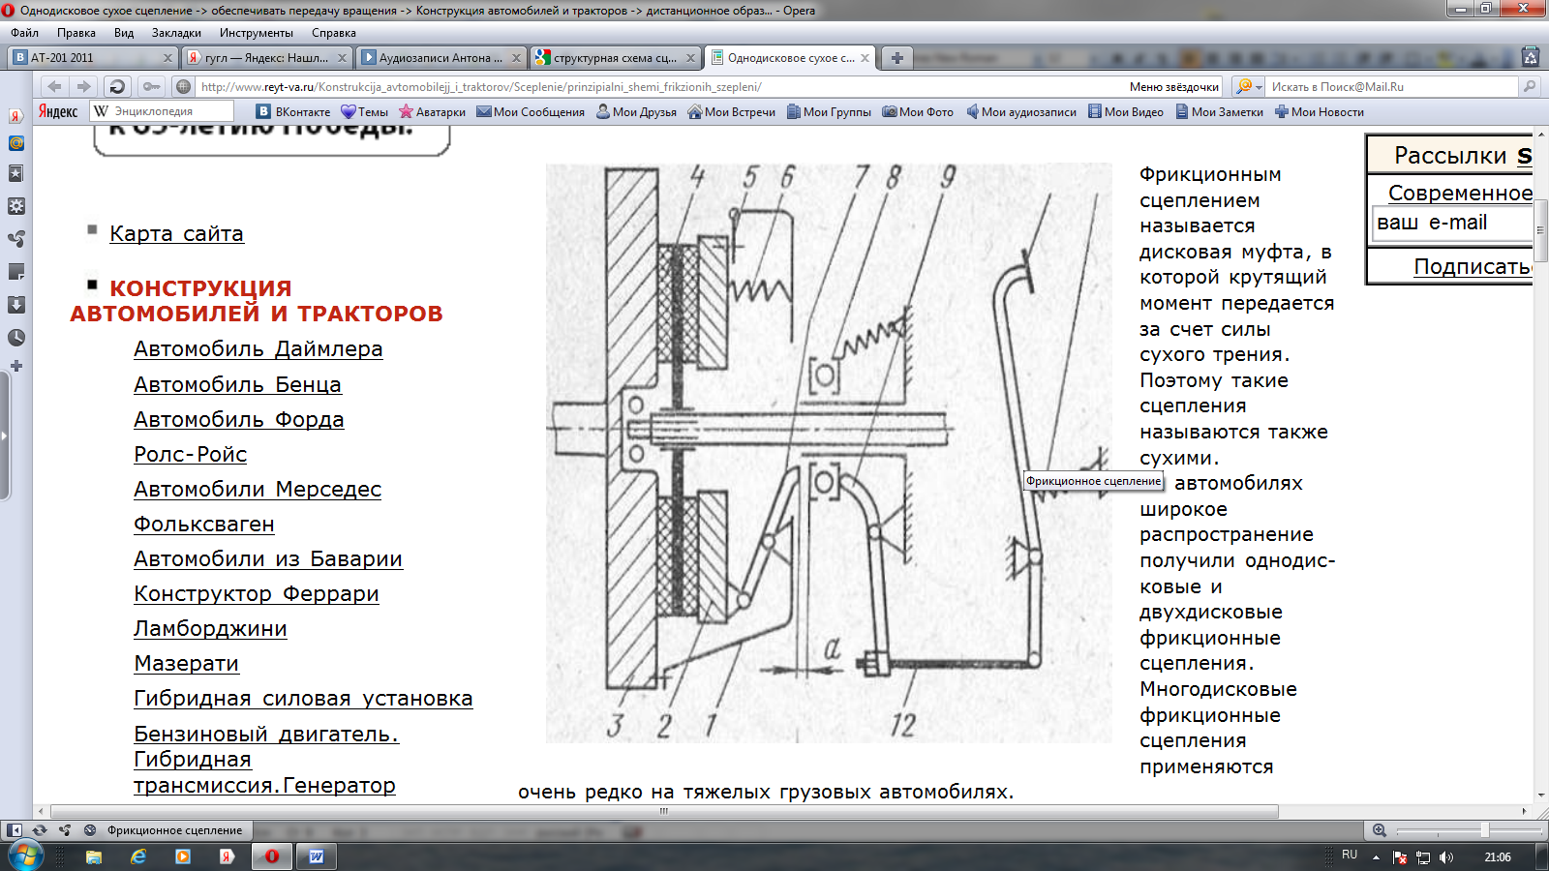Click the 'Искать в Поиск@Mail.Ru' search field
Viewport: 1549px width, 871px height.
[1392, 86]
